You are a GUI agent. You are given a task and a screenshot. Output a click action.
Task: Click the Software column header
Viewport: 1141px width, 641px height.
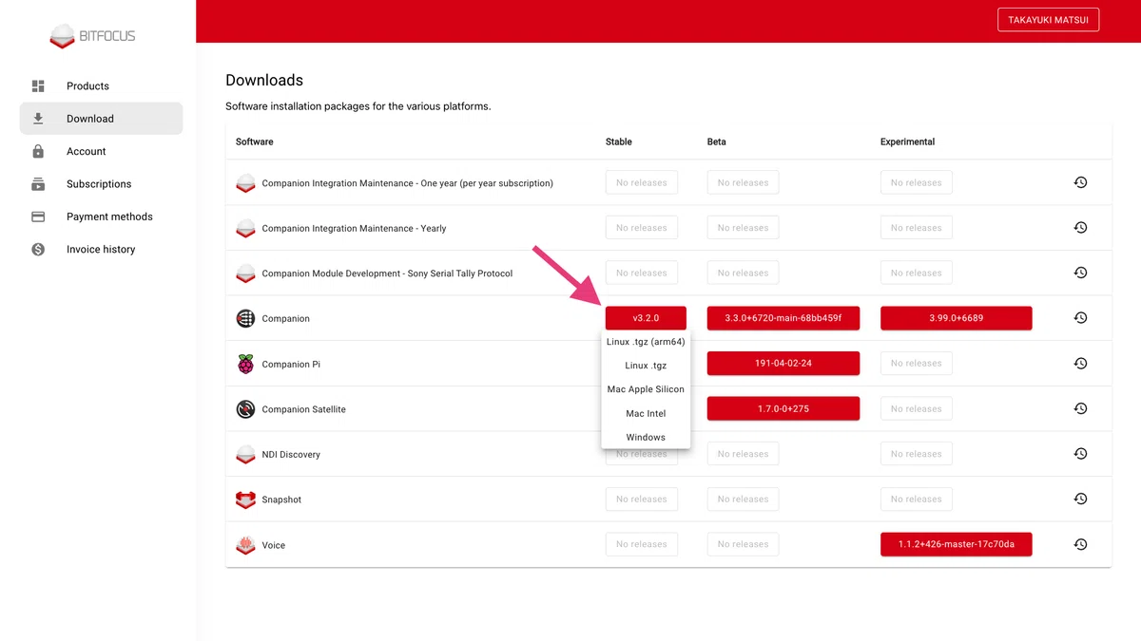(x=255, y=141)
